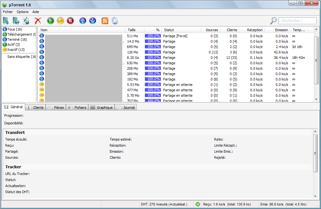
Task: Click queued icon of 477 Mo torrent
Action: click(42, 90)
